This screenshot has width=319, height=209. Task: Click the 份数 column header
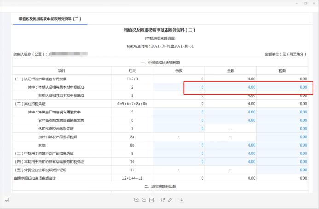[179, 71]
